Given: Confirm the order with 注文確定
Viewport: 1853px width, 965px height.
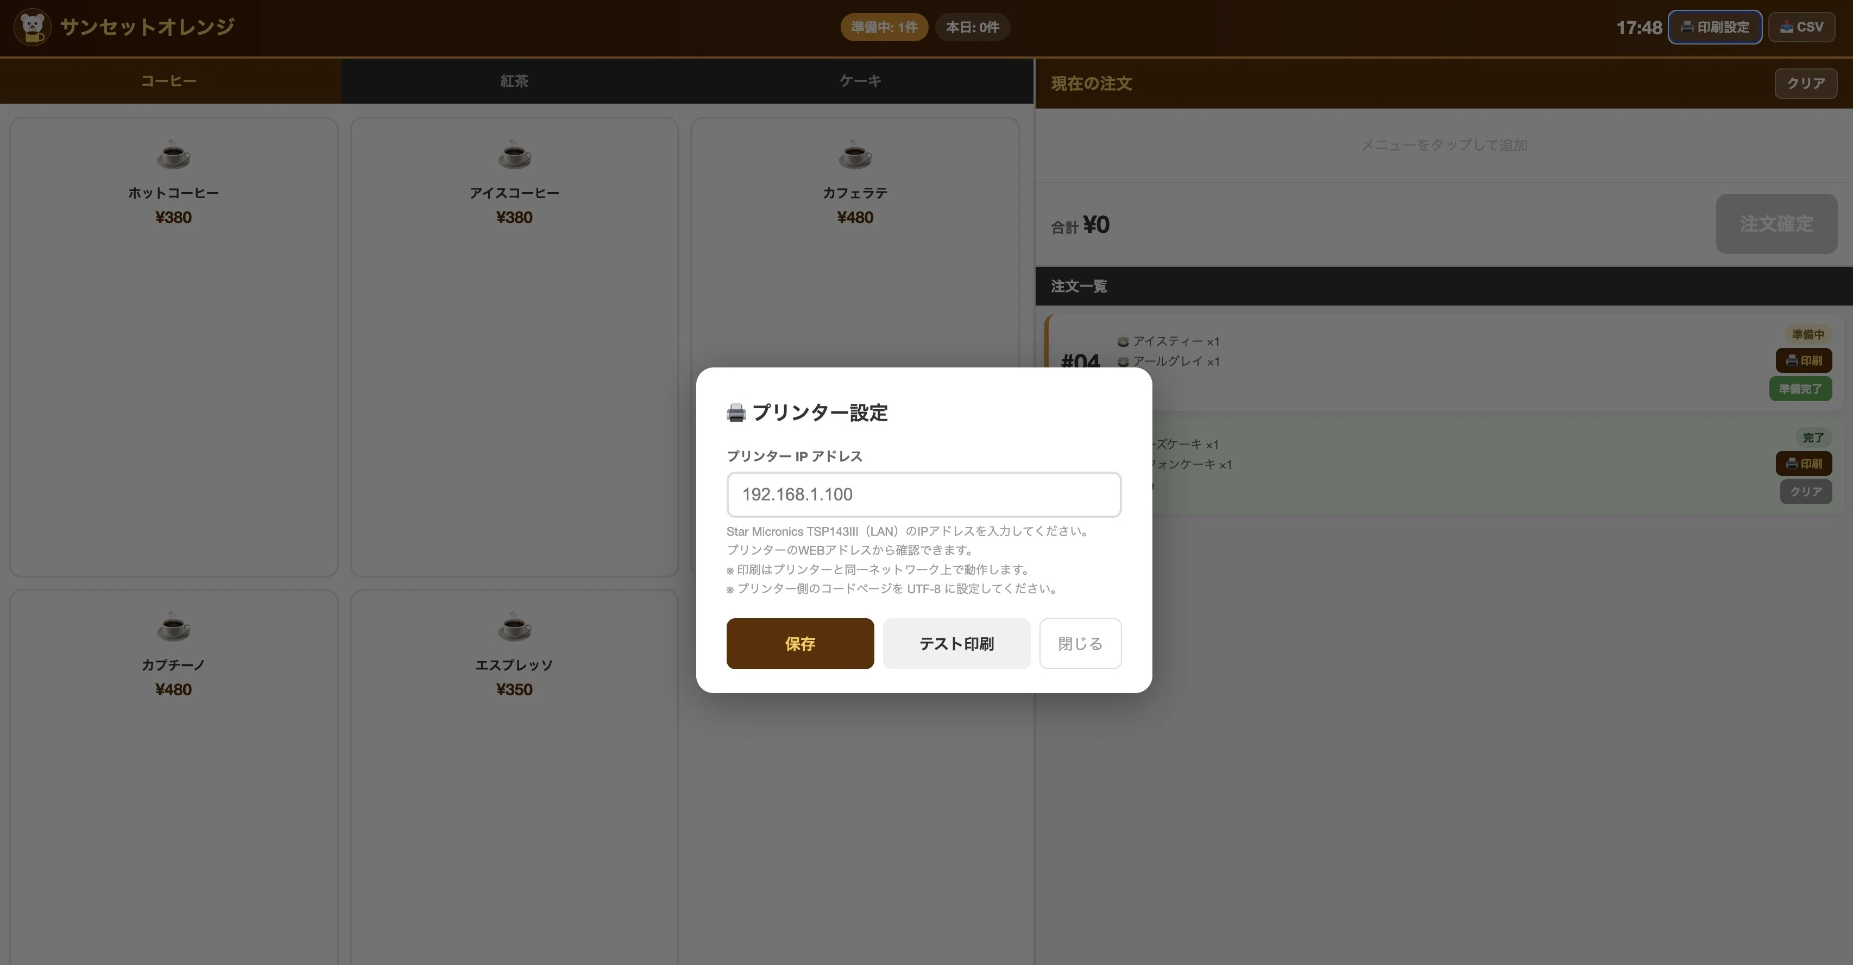Looking at the screenshot, I should [1776, 224].
